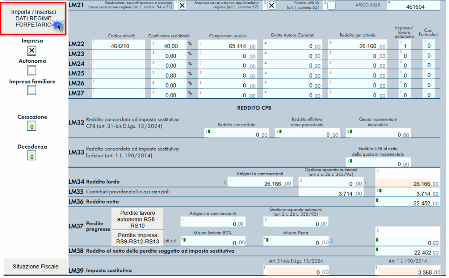Click the Decadenza green field
This screenshot has width=449, height=278.
point(32,156)
